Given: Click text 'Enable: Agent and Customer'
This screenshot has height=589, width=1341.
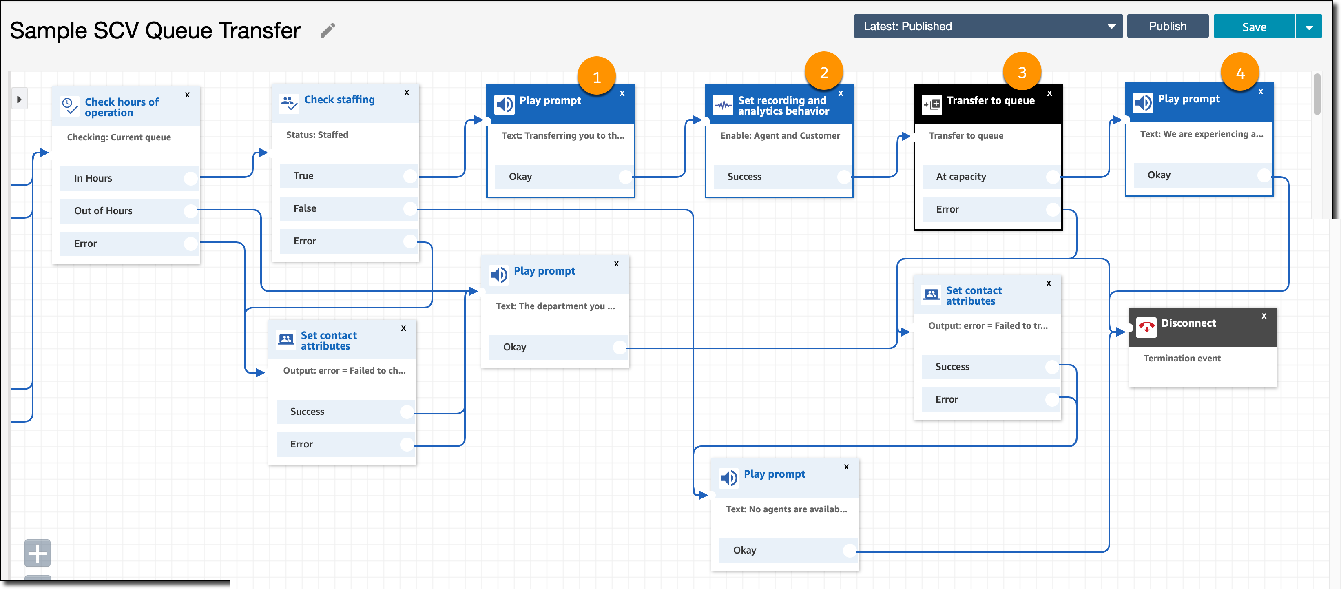Looking at the screenshot, I should (x=780, y=136).
